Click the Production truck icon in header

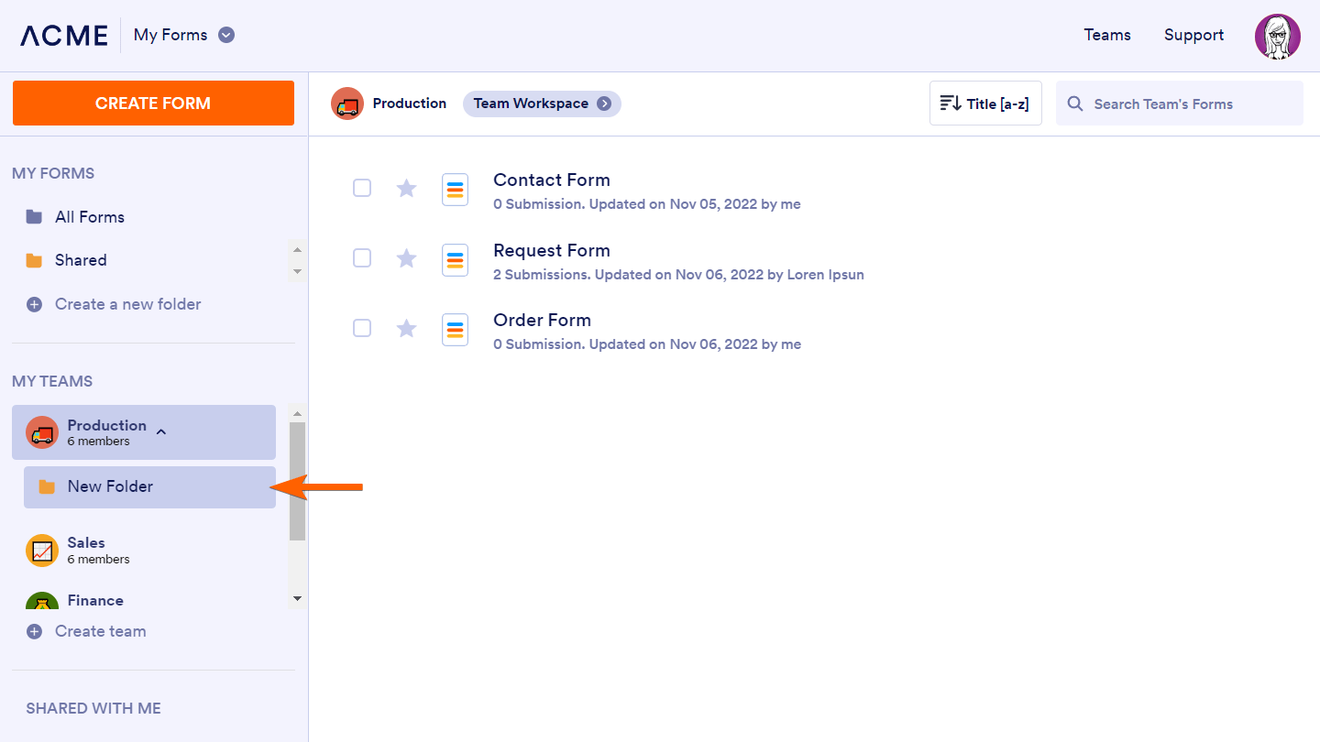(347, 104)
